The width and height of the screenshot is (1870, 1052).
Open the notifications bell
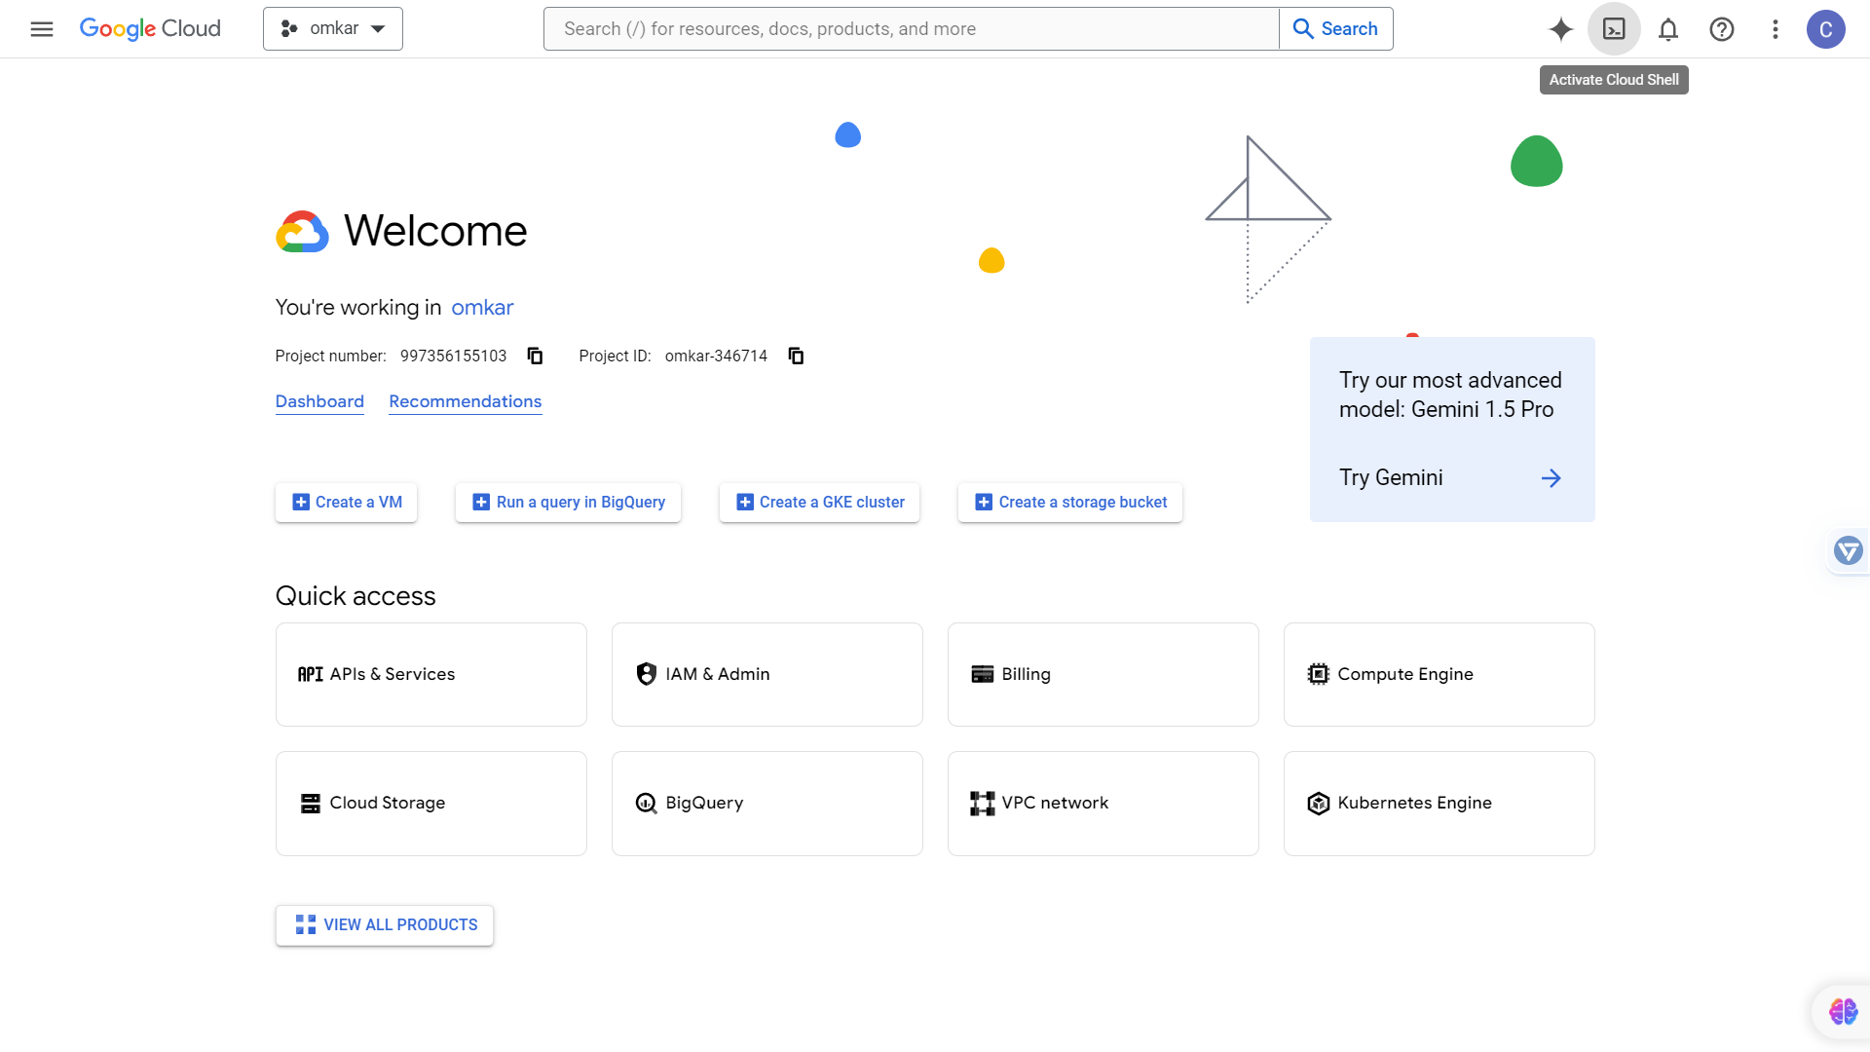pos(1668,29)
